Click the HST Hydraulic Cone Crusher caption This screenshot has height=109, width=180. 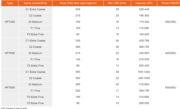click(x=14, y=108)
